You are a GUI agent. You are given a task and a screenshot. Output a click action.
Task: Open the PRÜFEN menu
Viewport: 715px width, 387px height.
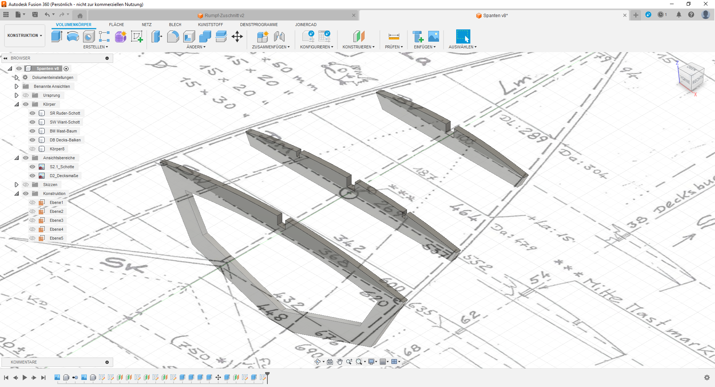[x=394, y=47]
